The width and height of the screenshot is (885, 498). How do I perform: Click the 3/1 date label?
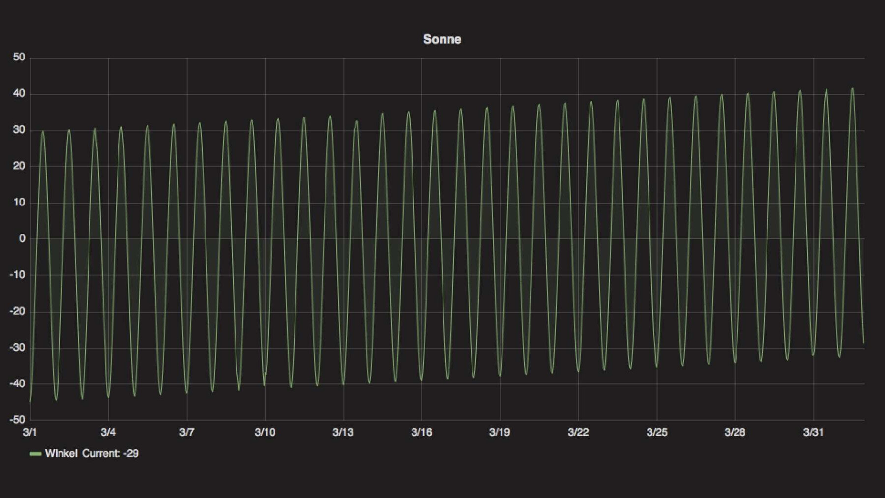tap(30, 432)
